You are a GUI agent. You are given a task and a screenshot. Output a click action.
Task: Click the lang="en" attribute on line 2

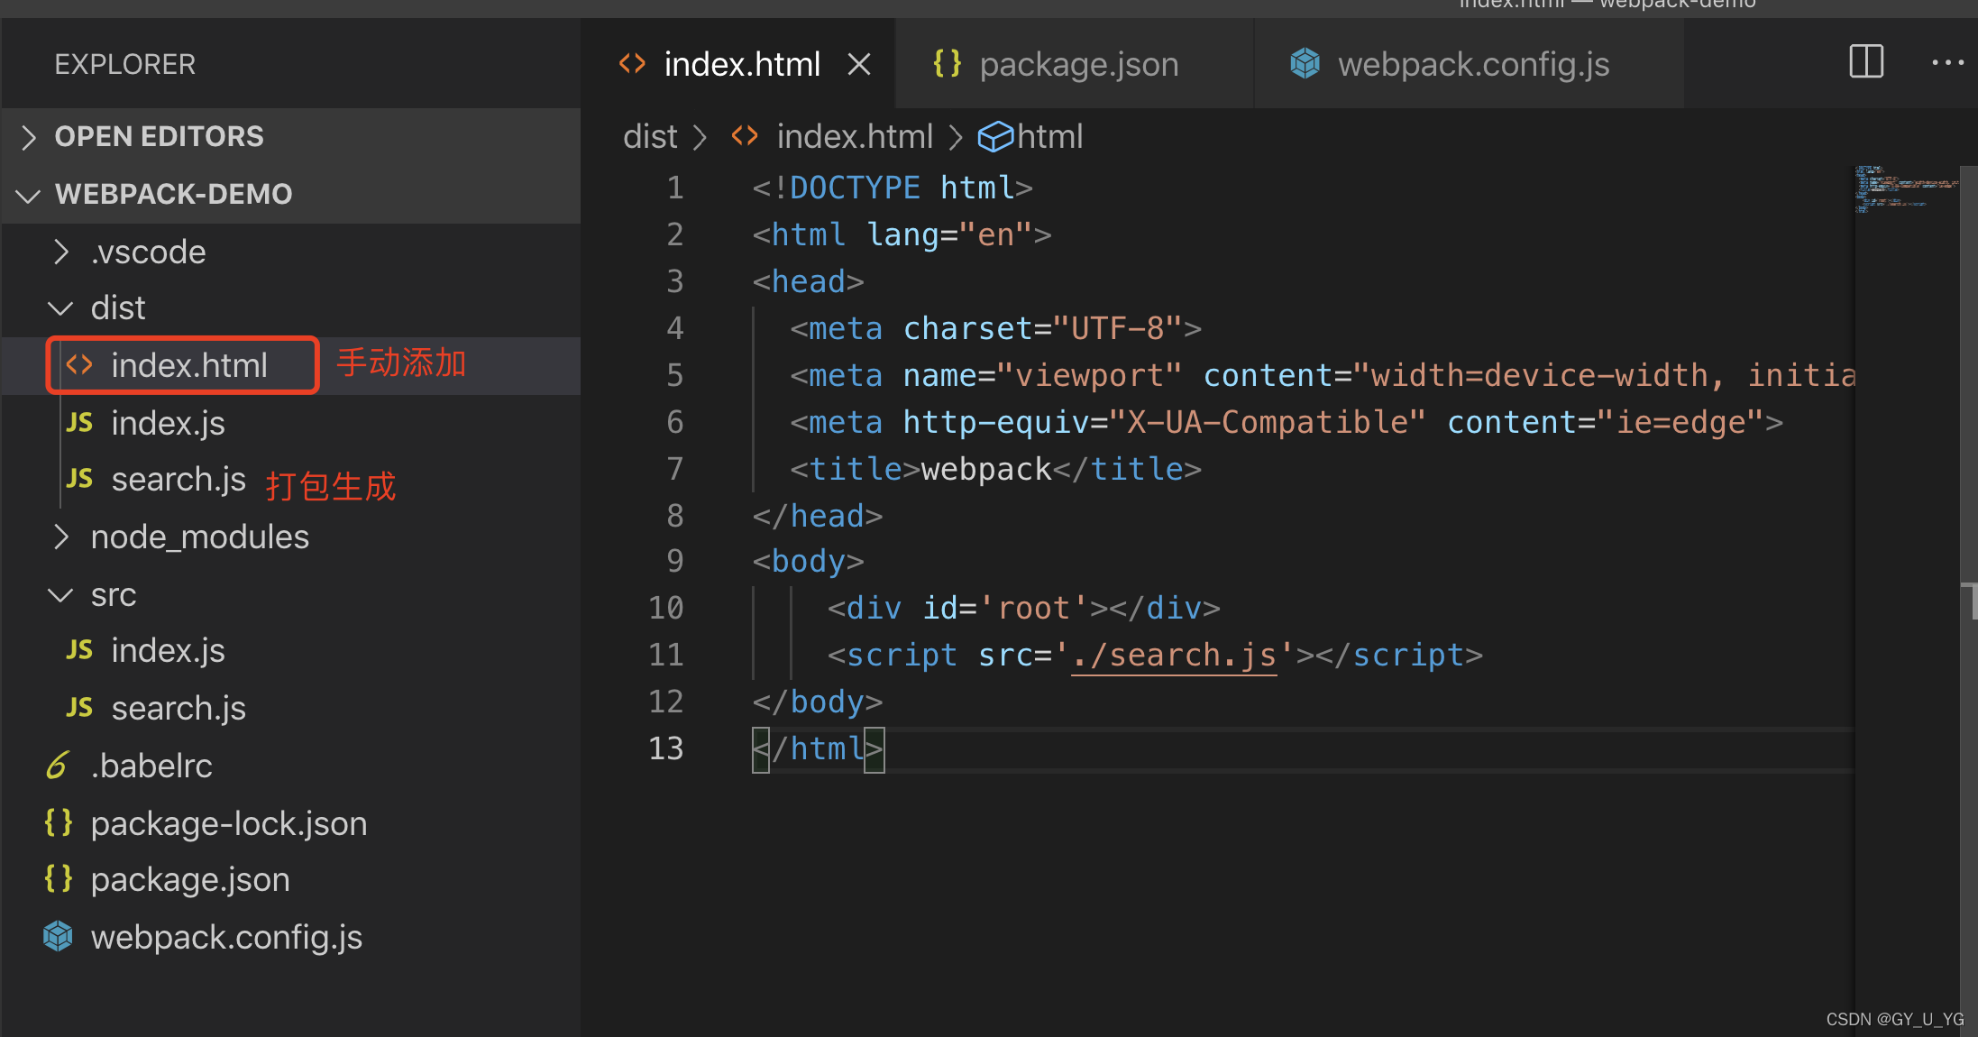tap(949, 234)
